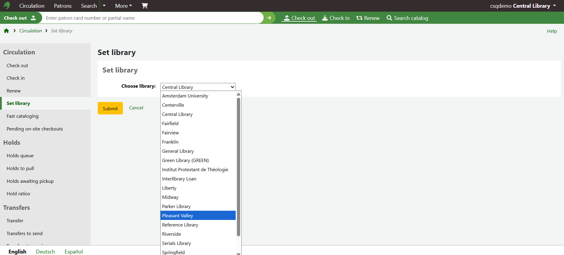564x255 pixels.
Task: Click the home breadcrumb icon
Action: [6, 31]
